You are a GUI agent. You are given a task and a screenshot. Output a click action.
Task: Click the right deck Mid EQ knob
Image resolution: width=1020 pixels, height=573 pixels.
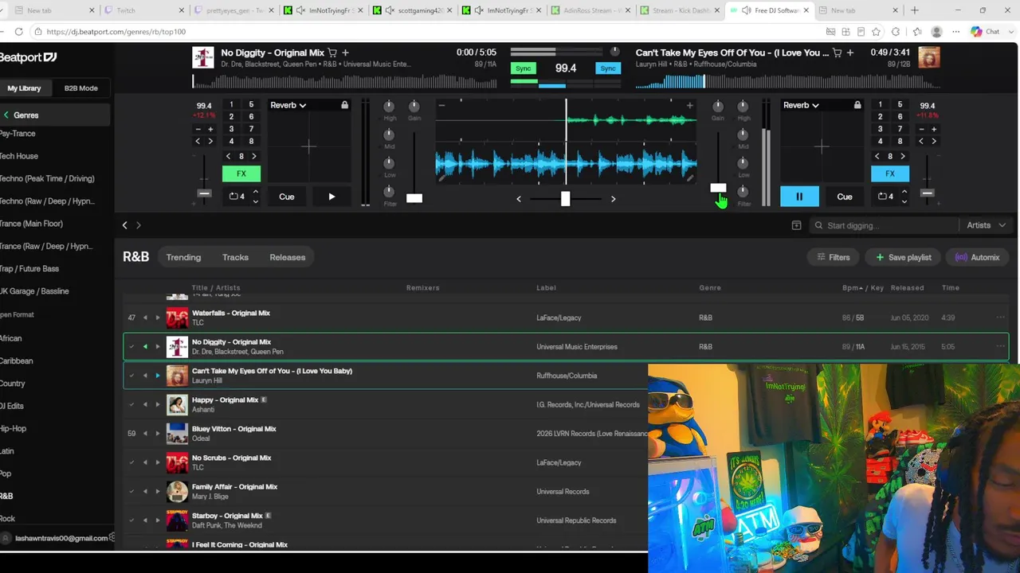[743, 134]
